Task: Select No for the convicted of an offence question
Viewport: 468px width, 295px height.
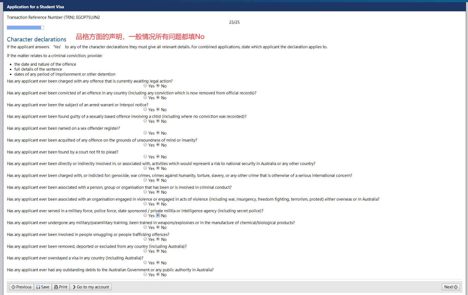Action: [158, 97]
